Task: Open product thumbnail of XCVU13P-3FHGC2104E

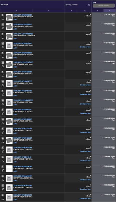Action: tap(9, 131)
